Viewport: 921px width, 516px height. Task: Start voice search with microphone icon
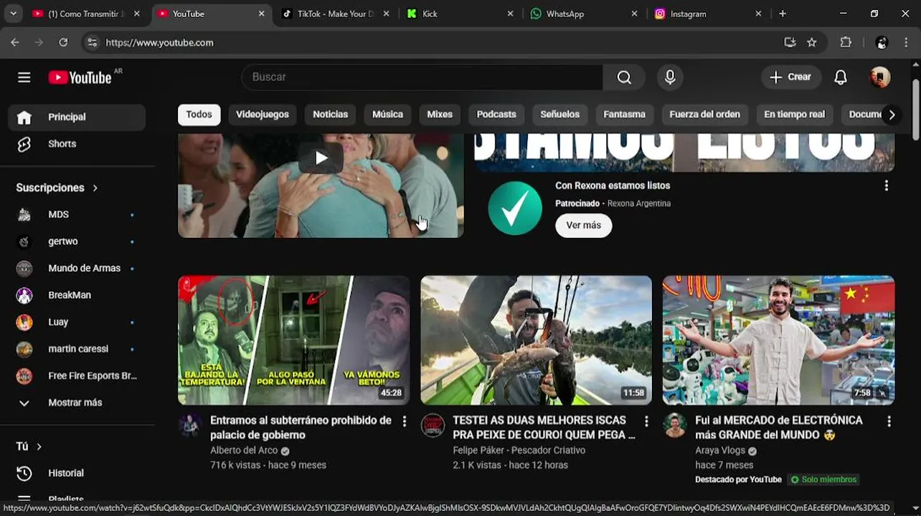coord(670,77)
